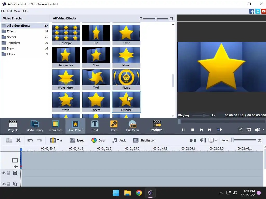
Task: Click the Produce button
Action: [157, 126]
